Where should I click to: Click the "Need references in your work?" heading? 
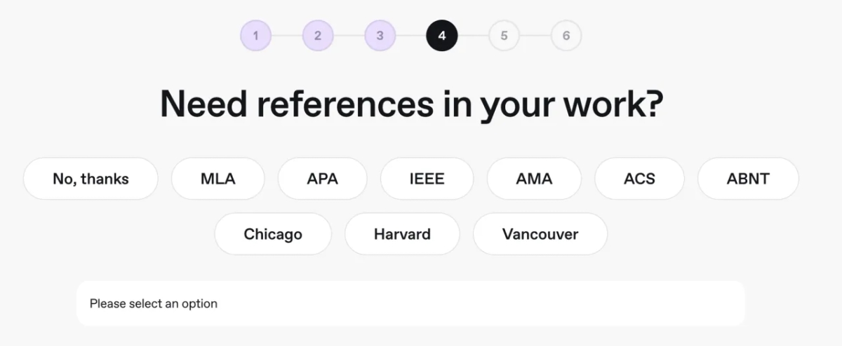pyautogui.click(x=411, y=104)
